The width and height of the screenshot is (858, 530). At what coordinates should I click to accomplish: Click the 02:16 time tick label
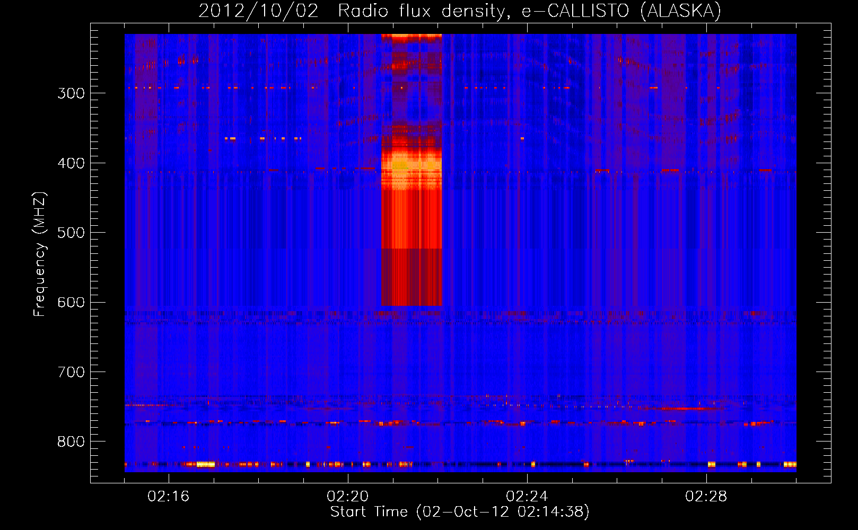[169, 496]
